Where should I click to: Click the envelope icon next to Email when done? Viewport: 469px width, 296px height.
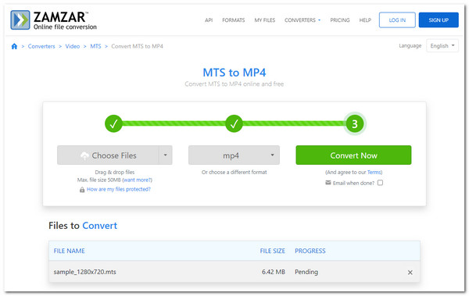click(328, 183)
